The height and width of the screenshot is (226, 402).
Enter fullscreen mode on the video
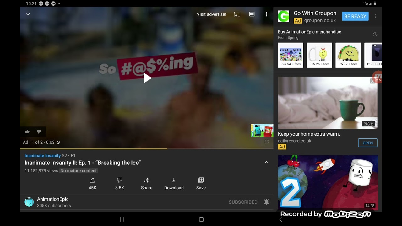coord(266,142)
